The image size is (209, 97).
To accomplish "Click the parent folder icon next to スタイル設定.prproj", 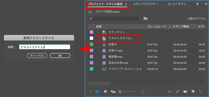I will 90,12.
